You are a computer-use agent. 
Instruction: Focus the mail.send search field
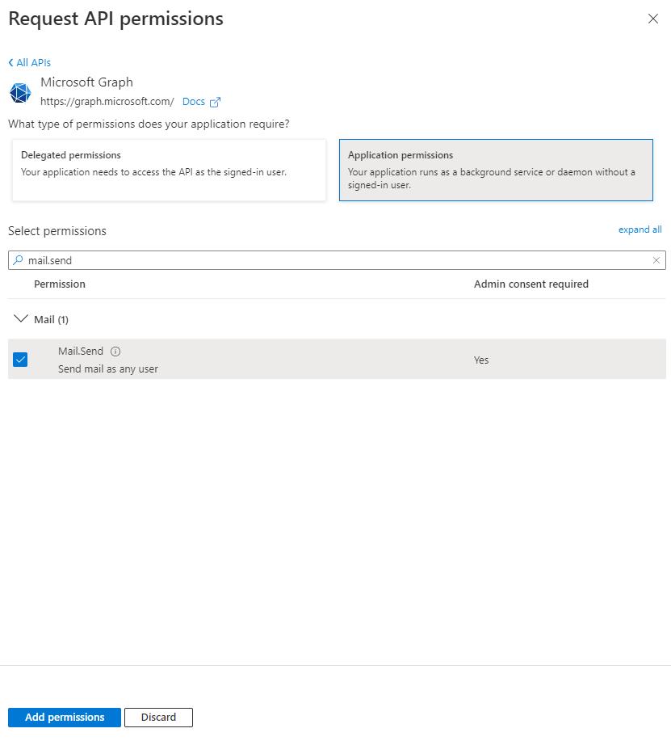coord(337,260)
